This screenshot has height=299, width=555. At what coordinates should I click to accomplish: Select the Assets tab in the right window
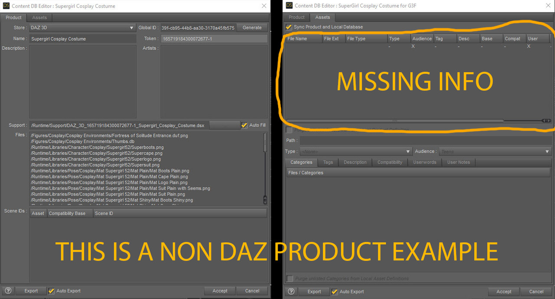(323, 17)
